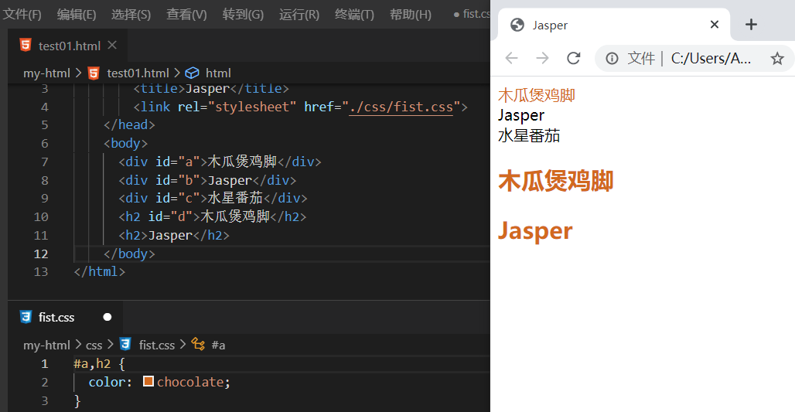
Task: Follow the ./css/fist.css href link
Action: [x=401, y=107]
